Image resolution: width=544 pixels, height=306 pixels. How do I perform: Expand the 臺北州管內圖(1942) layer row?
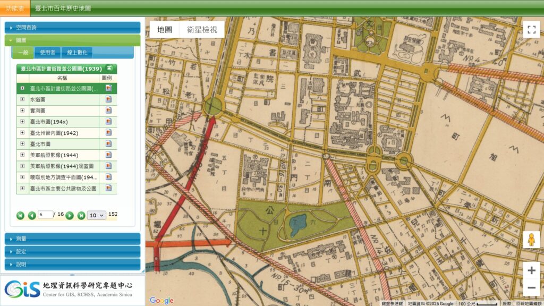coord(22,132)
